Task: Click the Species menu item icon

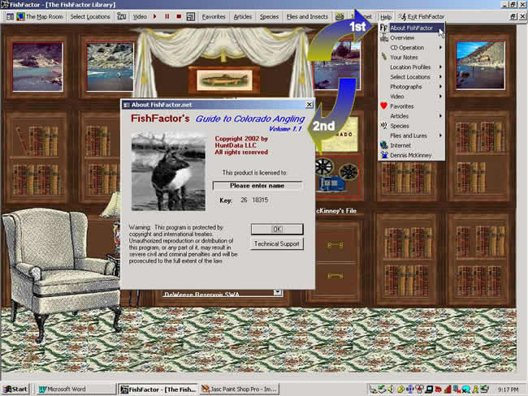Action: pyautogui.click(x=384, y=125)
